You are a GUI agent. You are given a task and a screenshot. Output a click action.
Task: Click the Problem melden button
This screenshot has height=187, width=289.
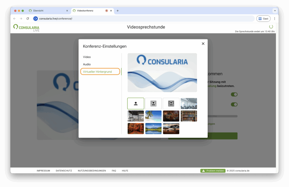tap(213, 171)
